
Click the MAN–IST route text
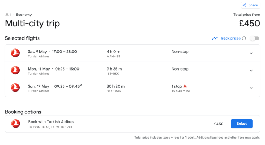(x=114, y=57)
